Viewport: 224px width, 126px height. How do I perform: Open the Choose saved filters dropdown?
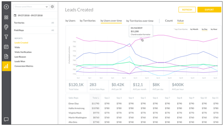31,7
